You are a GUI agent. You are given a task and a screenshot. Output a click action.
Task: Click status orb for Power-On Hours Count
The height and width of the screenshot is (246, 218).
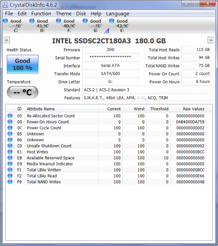click(x=10, y=122)
